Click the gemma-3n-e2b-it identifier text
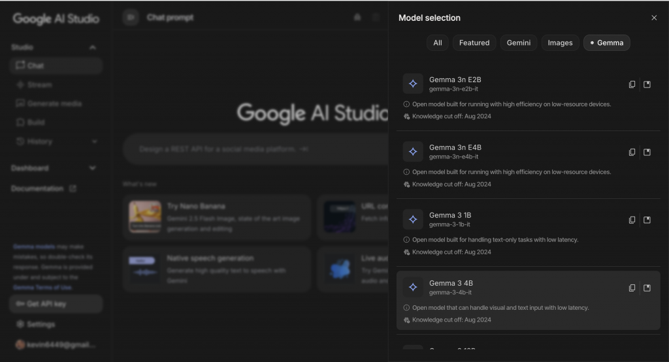The width and height of the screenshot is (669, 362). 453,89
